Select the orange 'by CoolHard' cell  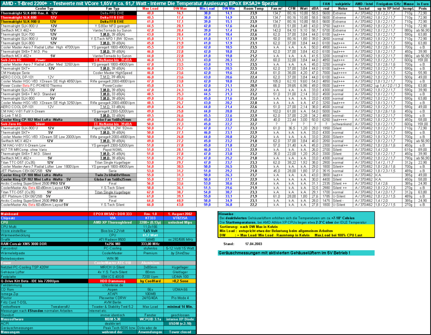tap(150, 281)
